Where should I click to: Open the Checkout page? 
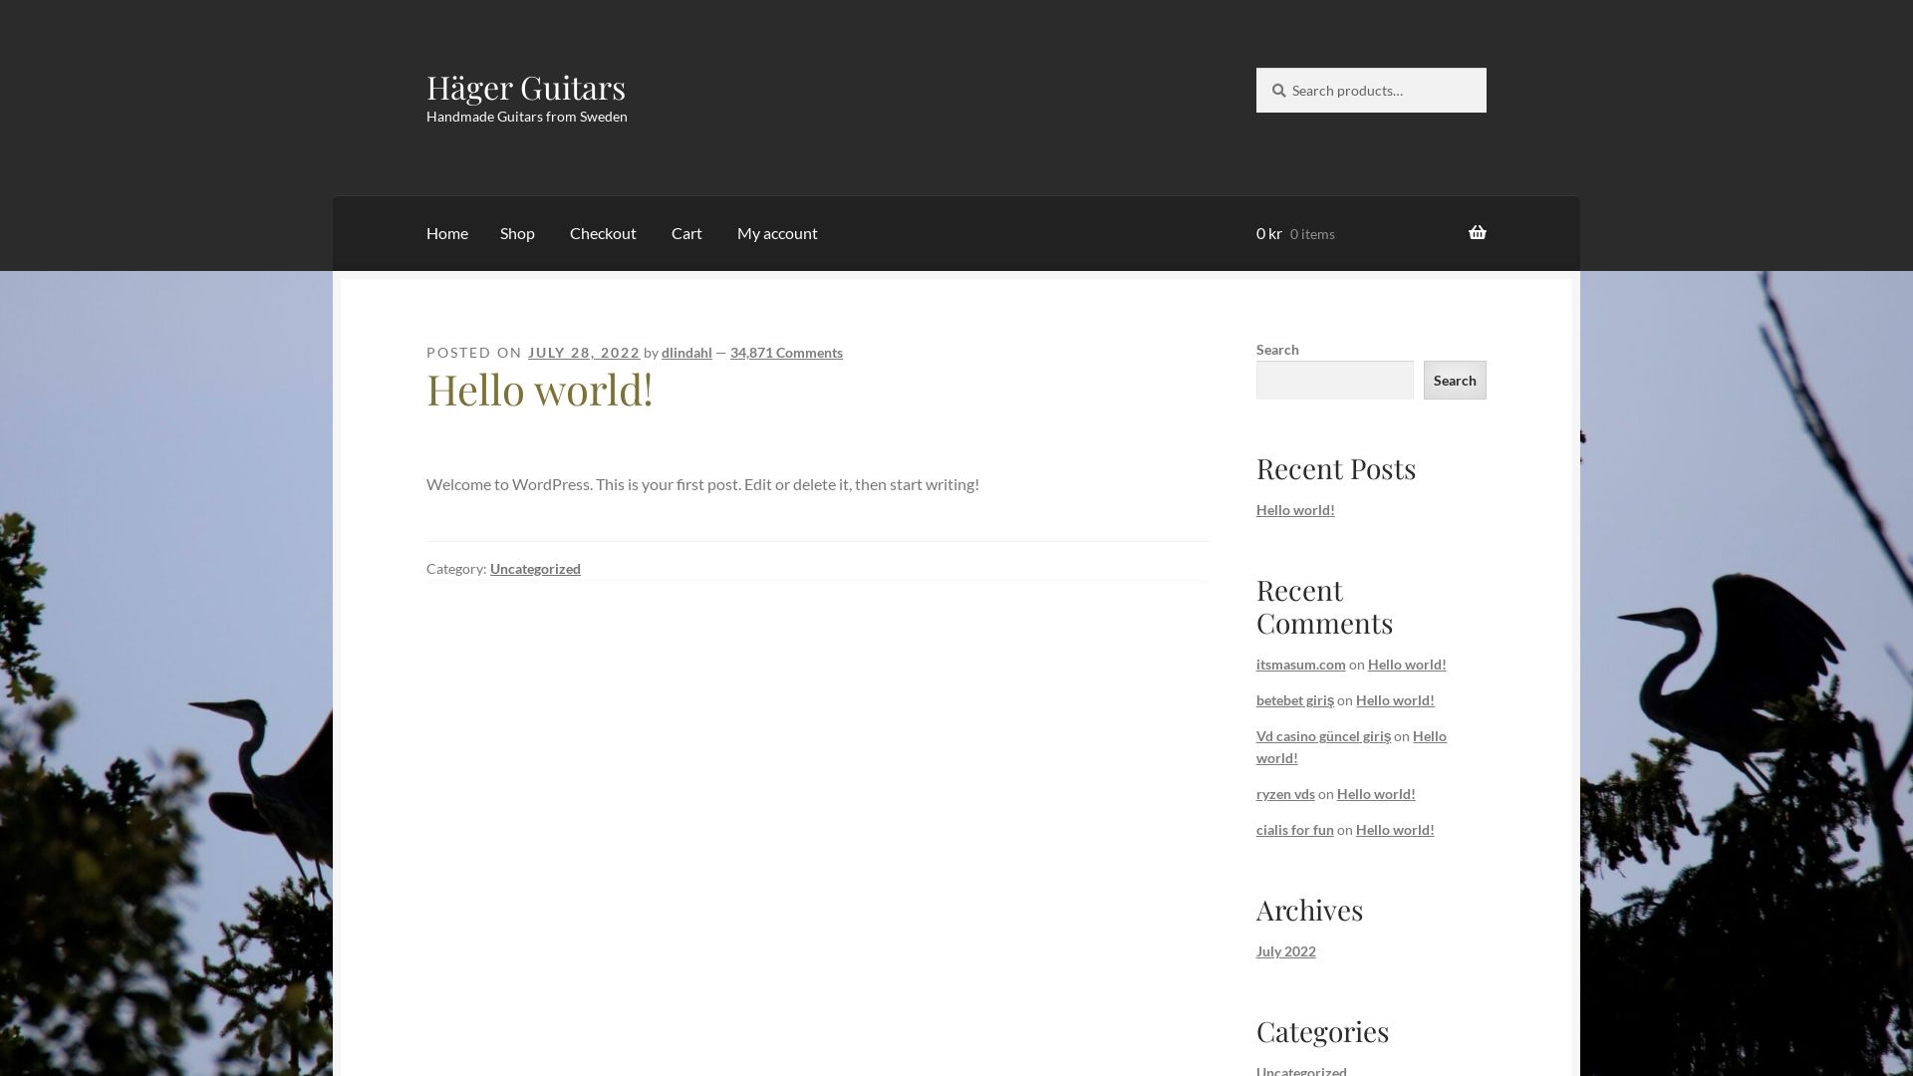point(603,233)
